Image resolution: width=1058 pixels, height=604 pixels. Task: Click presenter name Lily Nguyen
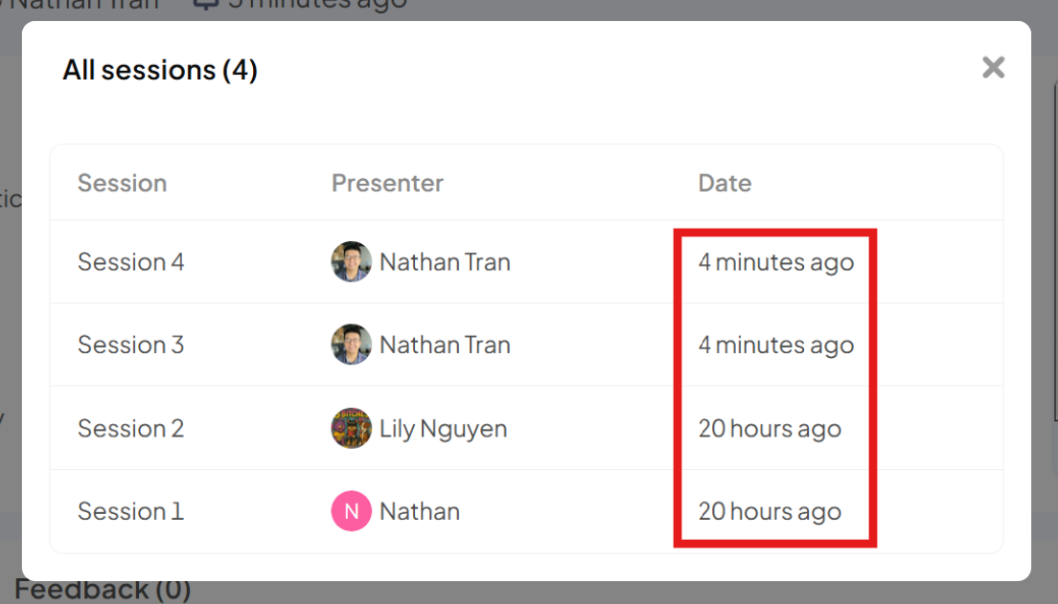coord(443,428)
